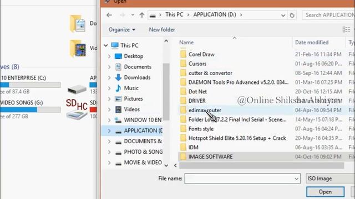This screenshot has height=199, width=355.
Task: Select Videos in navigation pane
Action: 132,109
